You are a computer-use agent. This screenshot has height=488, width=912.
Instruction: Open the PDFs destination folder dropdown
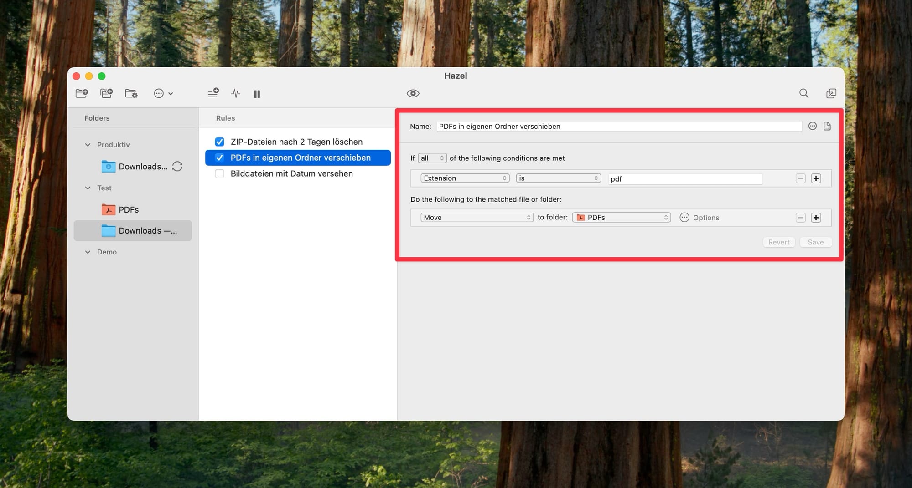(621, 217)
